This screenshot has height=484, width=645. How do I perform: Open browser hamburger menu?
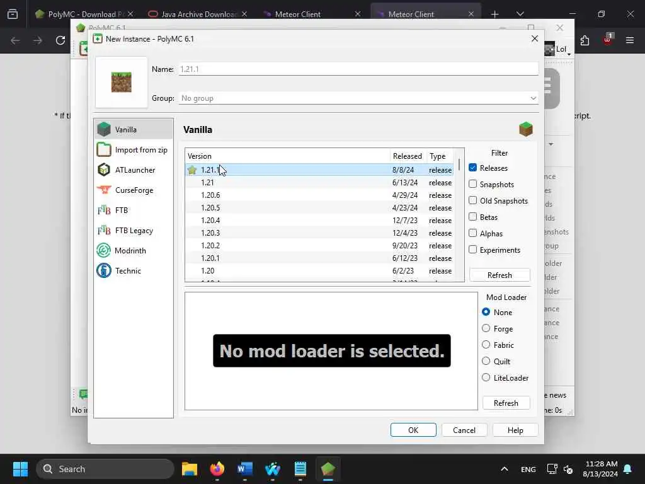point(630,40)
